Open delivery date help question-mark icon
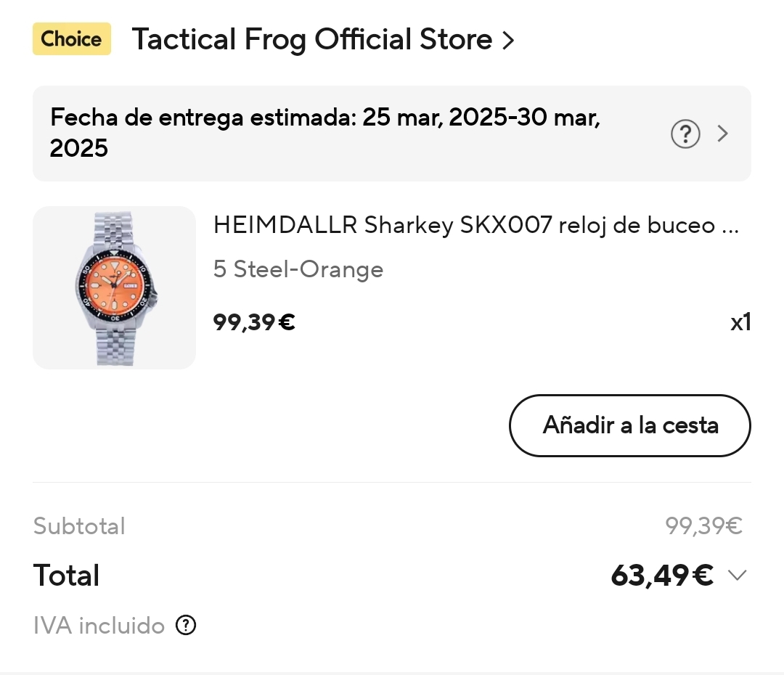 pos(685,134)
